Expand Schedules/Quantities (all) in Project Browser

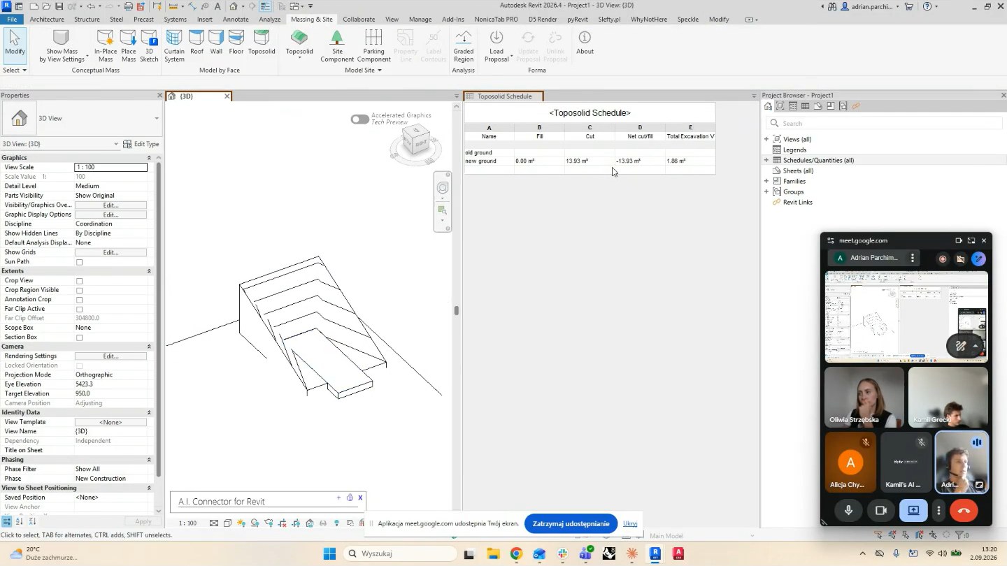pyautogui.click(x=766, y=160)
